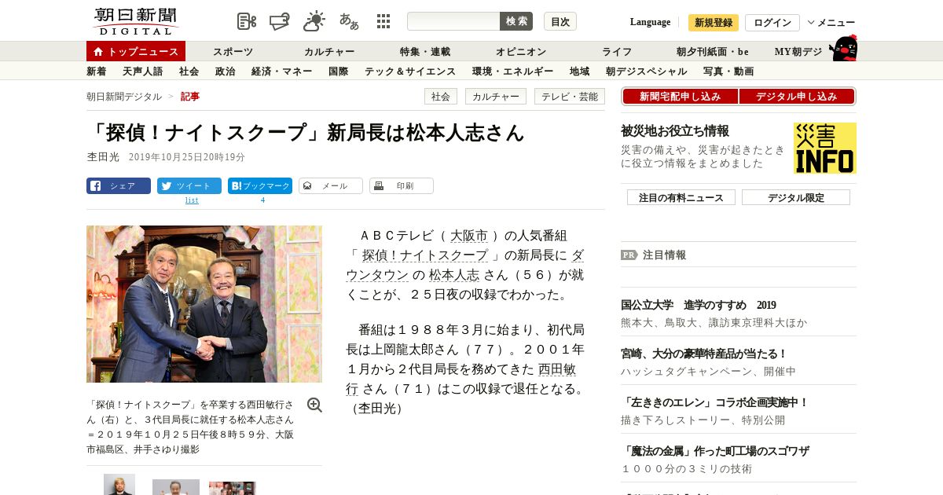Click the 新規登録 button
The width and height of the screenshot is (943, 495).
[x=714, y=23]
